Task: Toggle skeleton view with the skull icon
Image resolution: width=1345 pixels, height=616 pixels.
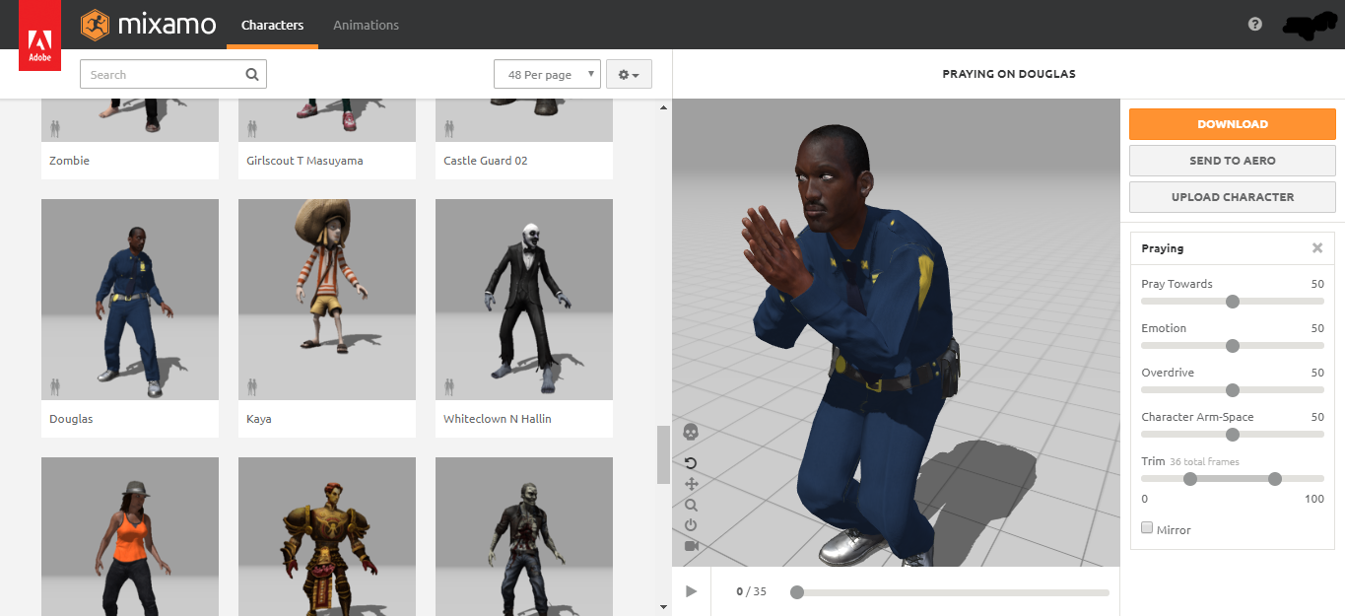Action: tap(691, 432)
